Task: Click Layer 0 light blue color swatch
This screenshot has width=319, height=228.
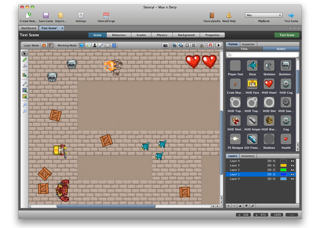Action: [283, 179]
